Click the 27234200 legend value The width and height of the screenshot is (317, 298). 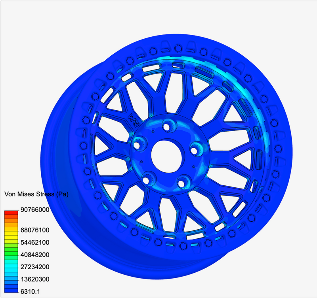tap(36, 267)
